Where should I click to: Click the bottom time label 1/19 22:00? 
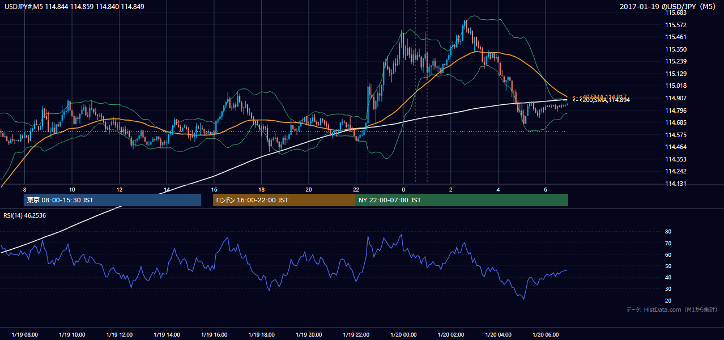[356, 334]
